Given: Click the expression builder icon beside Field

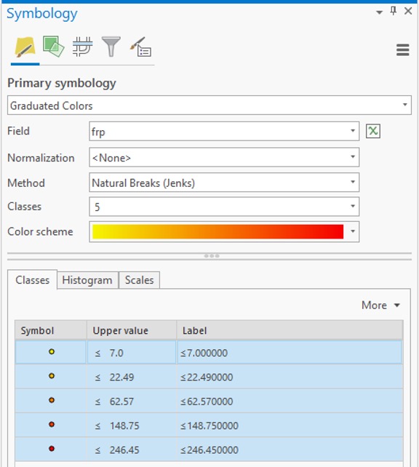Looking at the screenshot, I should [373, 132].
